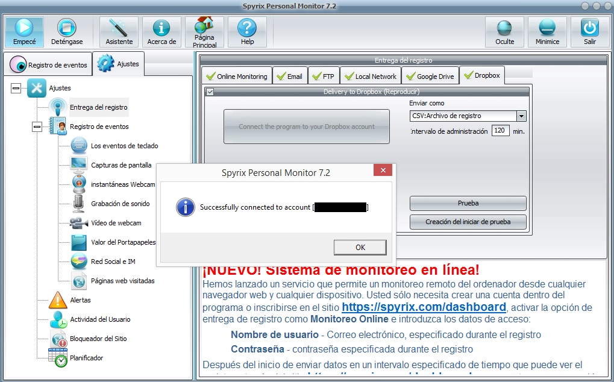Click the Bloqueador del Sitio icon
The width and height of the screenshot is (614, 382).
coord(58,339)
